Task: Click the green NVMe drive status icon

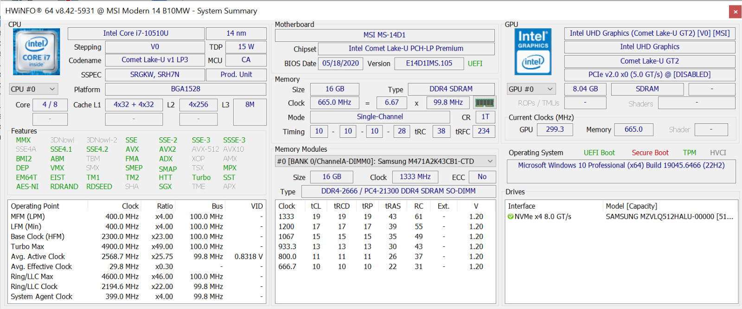Action: tap(511, 217)
